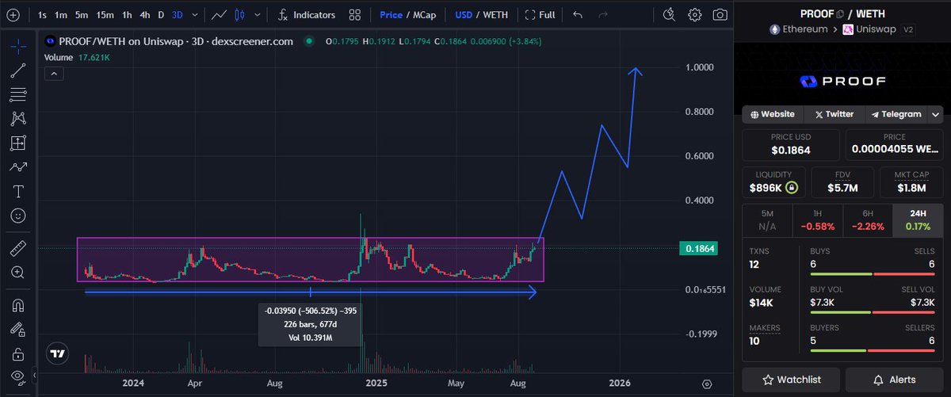Toggle magnet mode for drawings

[17, 304]
